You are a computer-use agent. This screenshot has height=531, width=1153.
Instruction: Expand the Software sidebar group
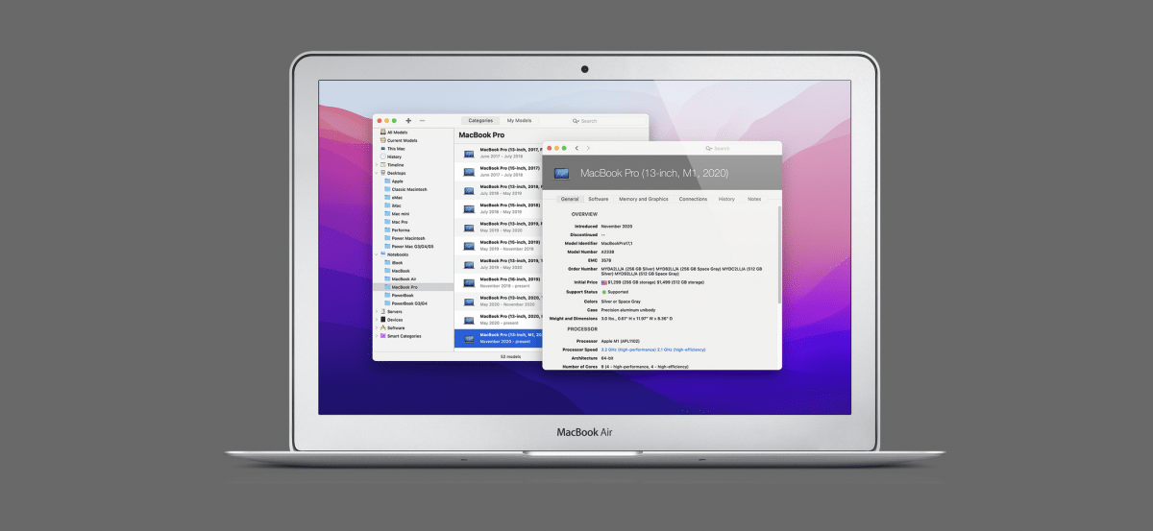(377, 327)
